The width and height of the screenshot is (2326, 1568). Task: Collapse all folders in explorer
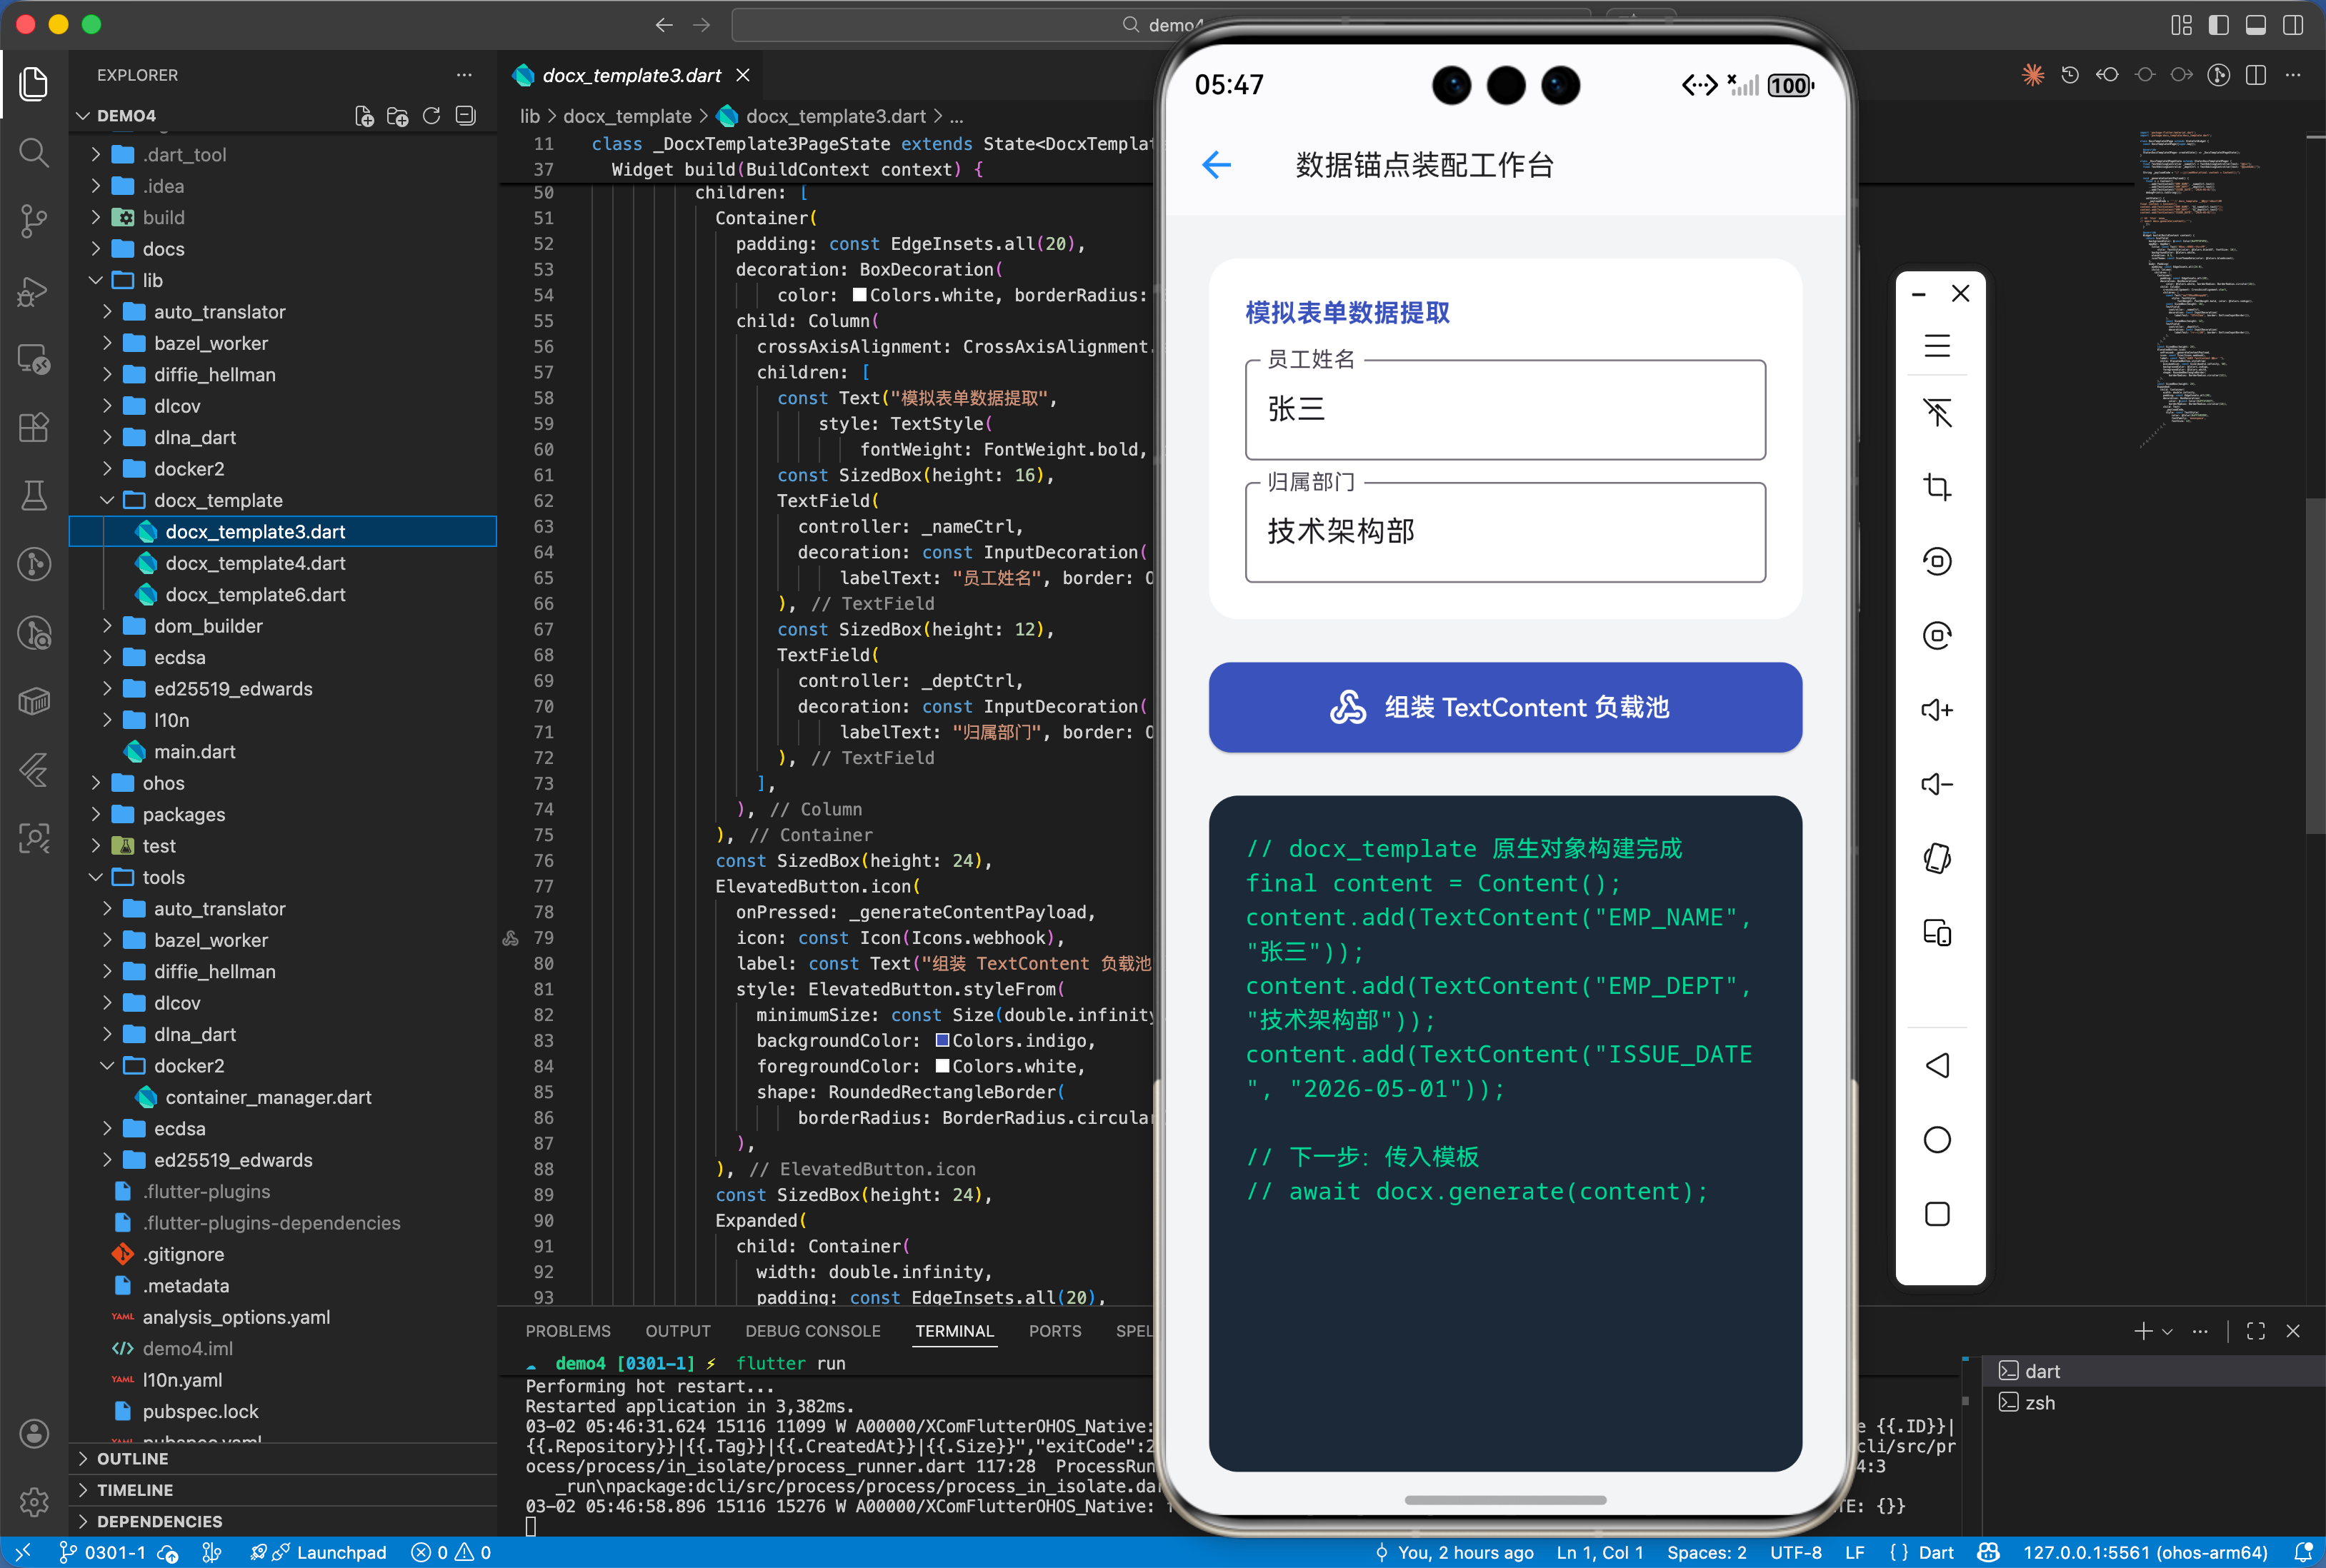click(465, 116)
